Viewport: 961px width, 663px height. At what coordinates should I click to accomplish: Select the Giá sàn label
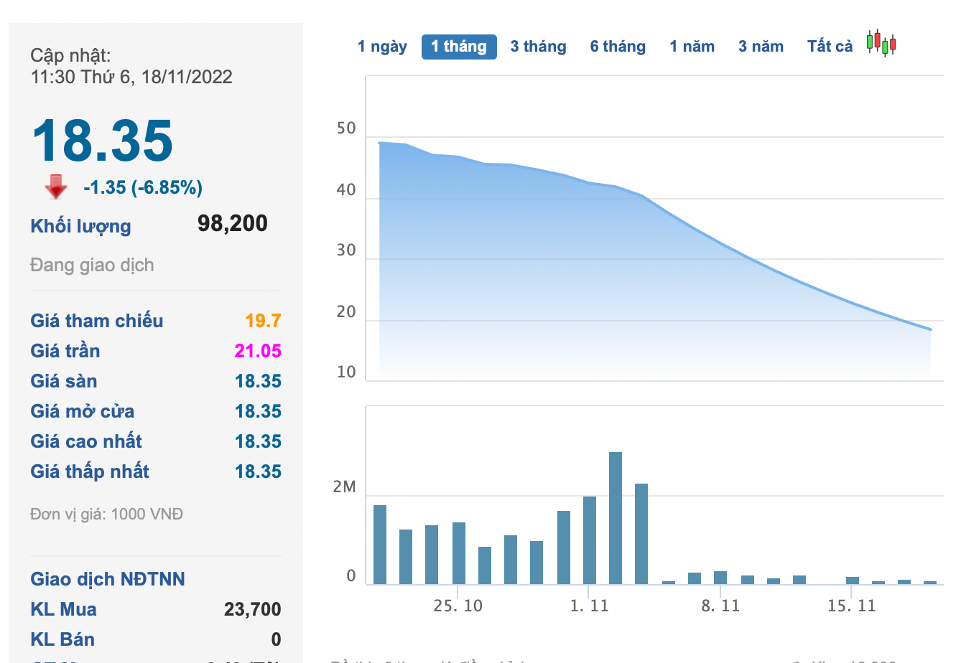(x=63, y=381)
